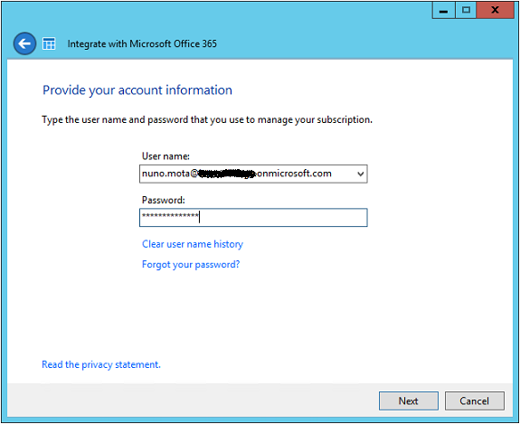Go back with the blue arrow button
This screenshot has width=520, height=424.
click(24, 43)
